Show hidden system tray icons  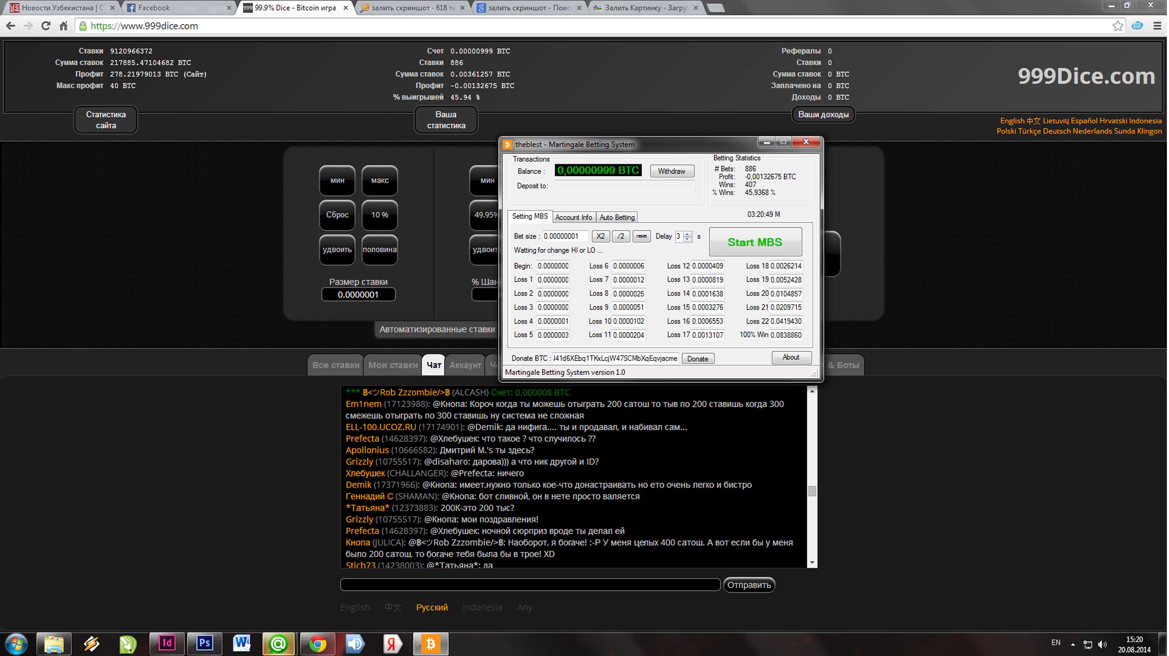coord(1072,644)
